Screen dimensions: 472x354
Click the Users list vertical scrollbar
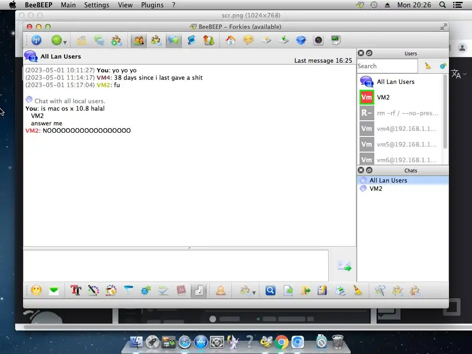pyautogui.click(x=445, y=112)
